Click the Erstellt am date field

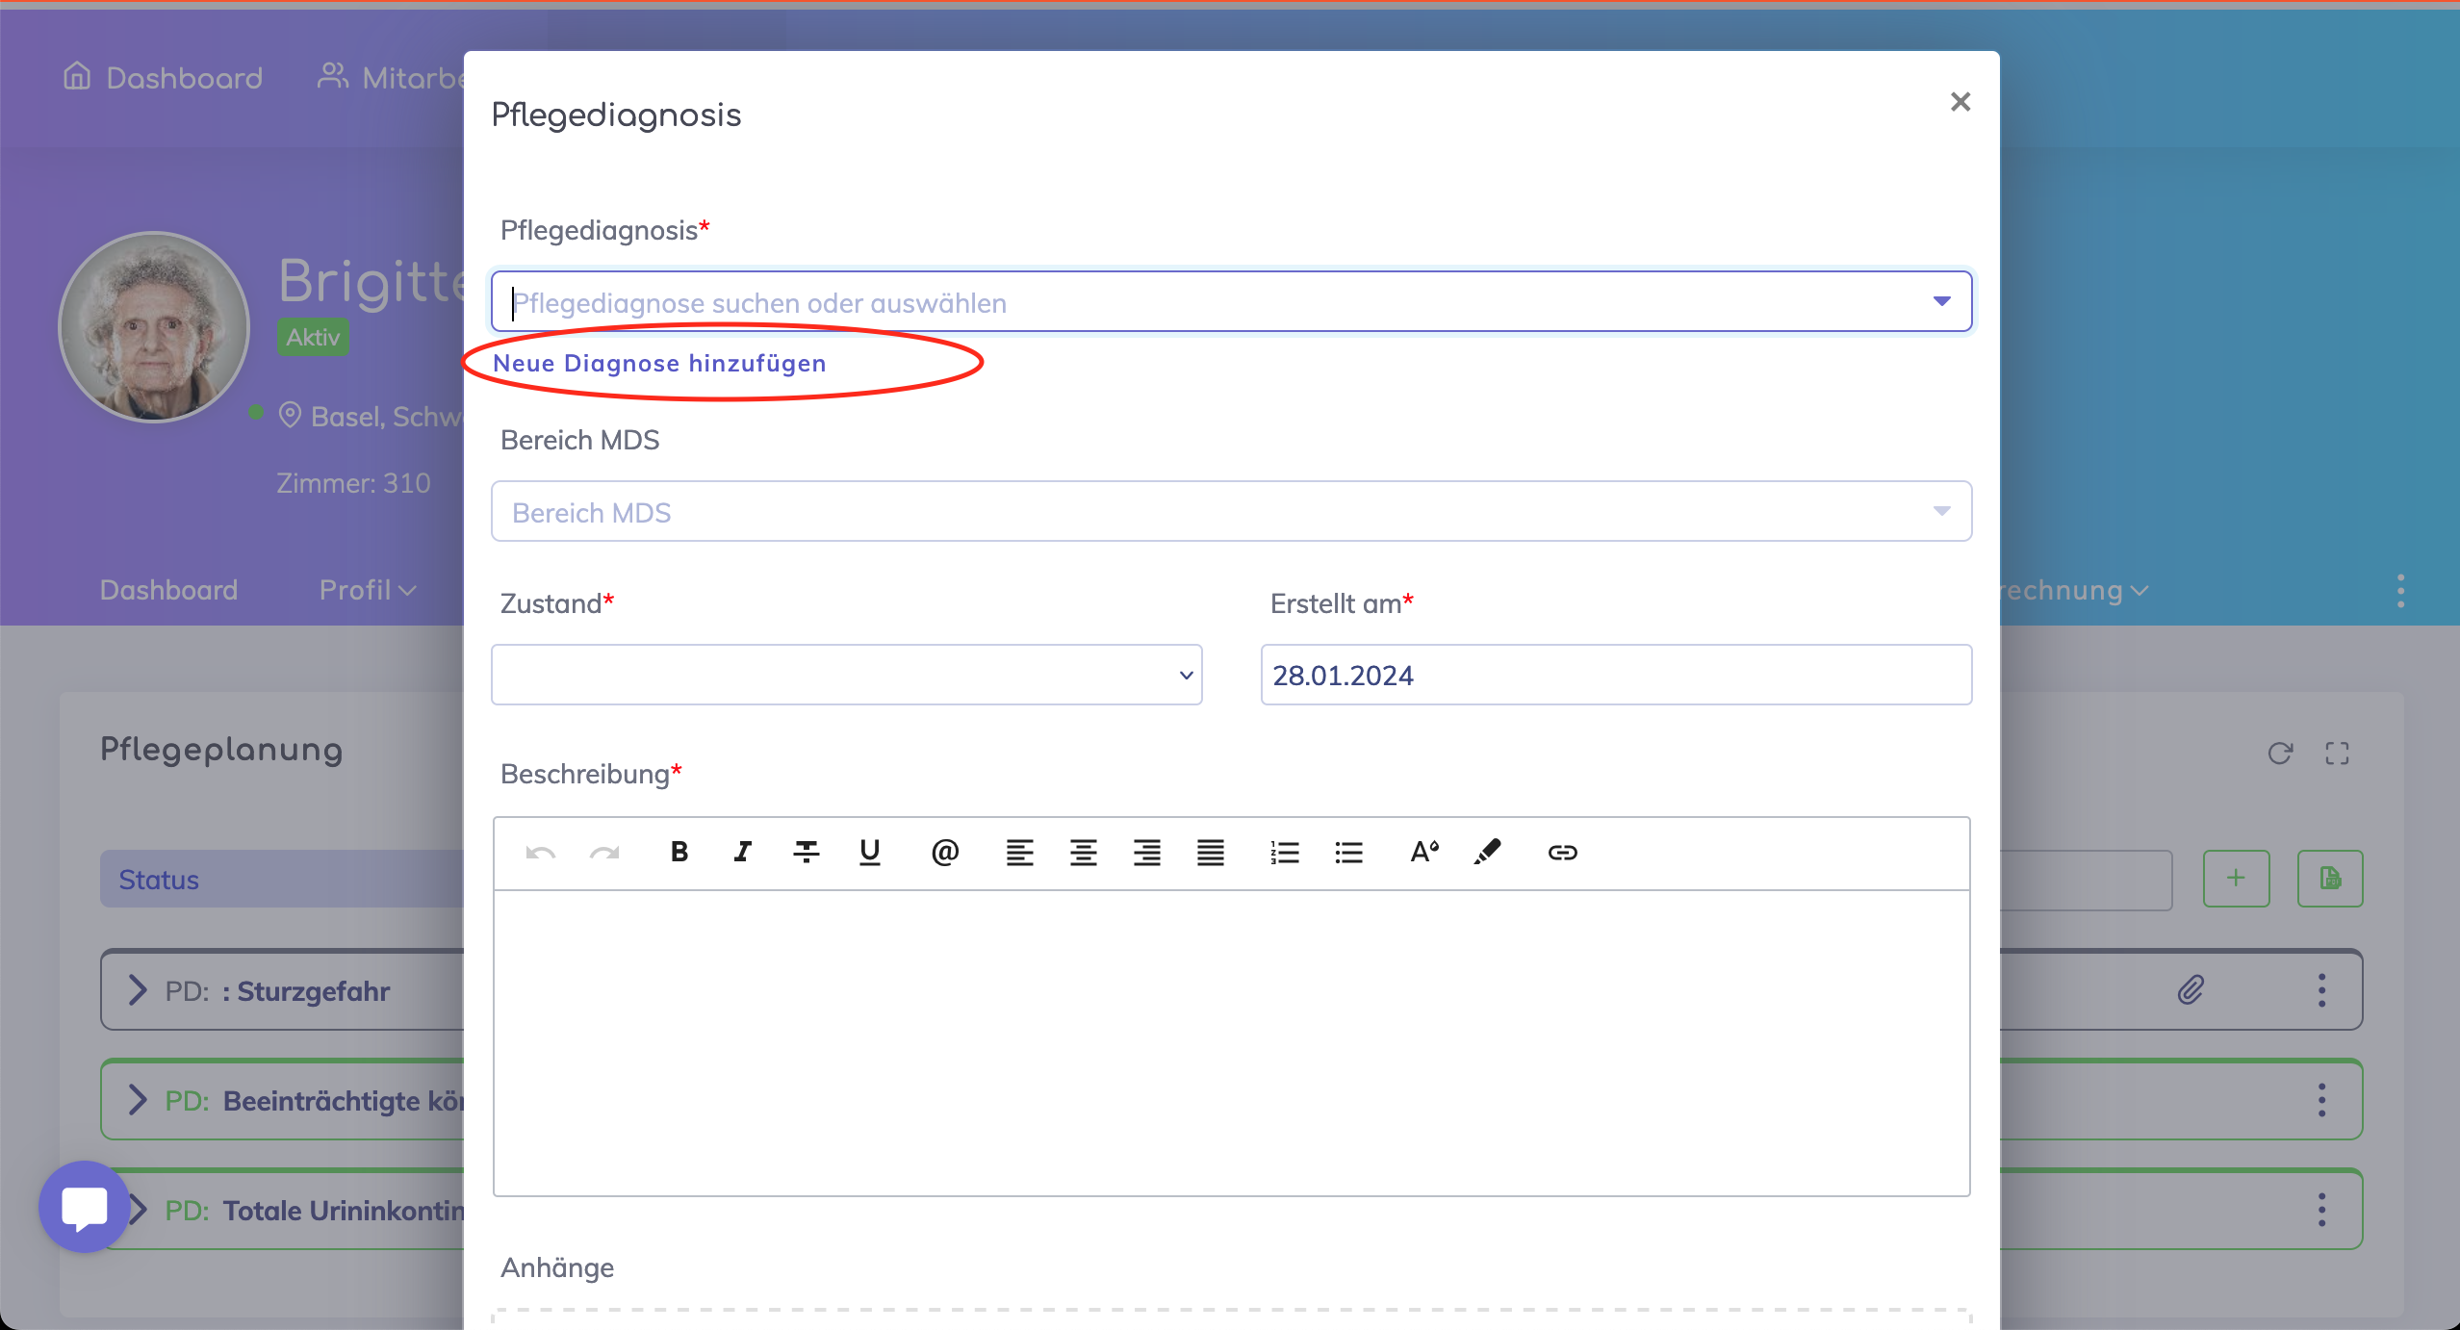(1615, 675)
